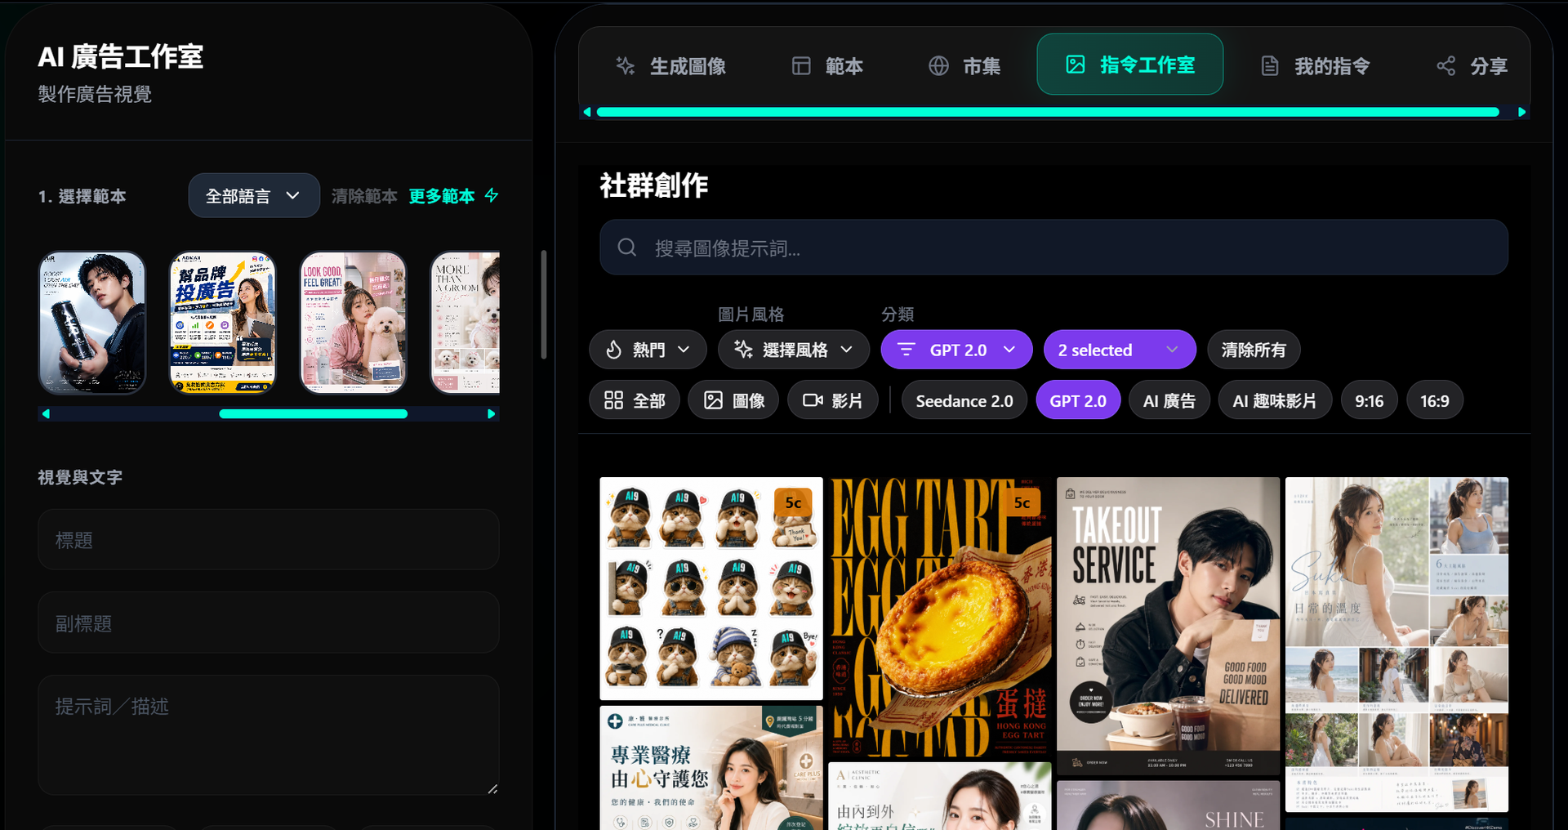Select the MORE THAN A GROOM template
Screen dimensions: 1568x830
[465, 323]
